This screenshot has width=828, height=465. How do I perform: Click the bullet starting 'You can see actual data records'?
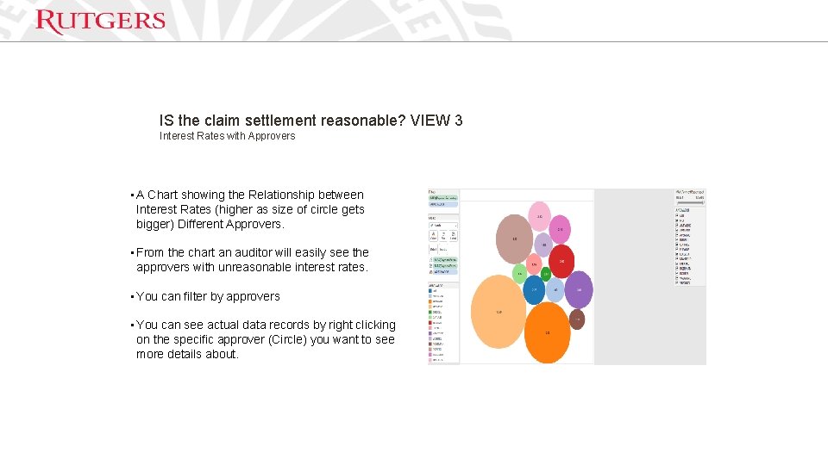pyautogui.click(x=266, y=339)
